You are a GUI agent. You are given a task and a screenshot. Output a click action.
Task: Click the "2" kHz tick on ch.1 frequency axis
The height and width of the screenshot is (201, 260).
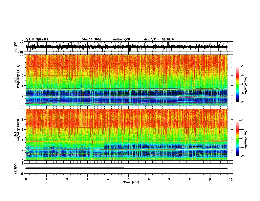[23, 96]
